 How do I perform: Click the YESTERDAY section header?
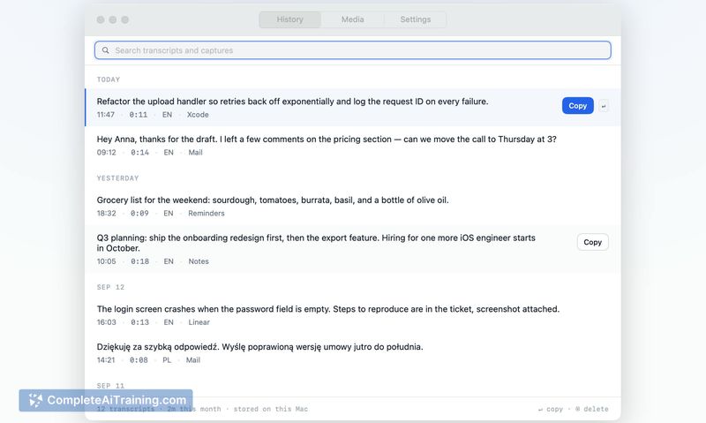click(117, 178)
